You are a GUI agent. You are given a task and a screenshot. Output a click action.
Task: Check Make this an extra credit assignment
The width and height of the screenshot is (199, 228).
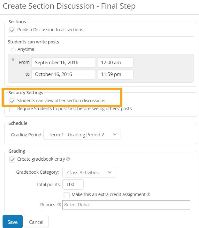pos(67,195)
